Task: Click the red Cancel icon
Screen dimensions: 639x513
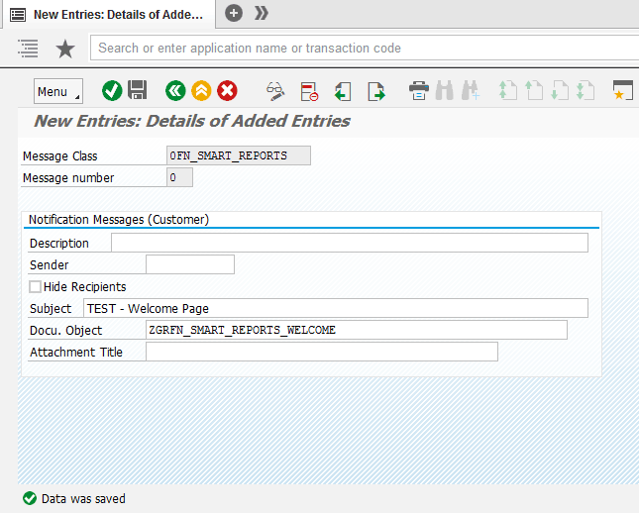Action: click(x=227, y=91)
